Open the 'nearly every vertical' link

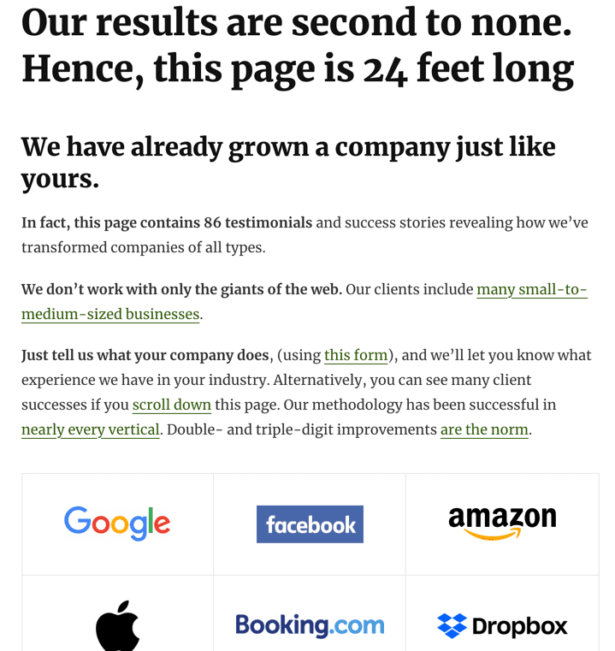91,429
